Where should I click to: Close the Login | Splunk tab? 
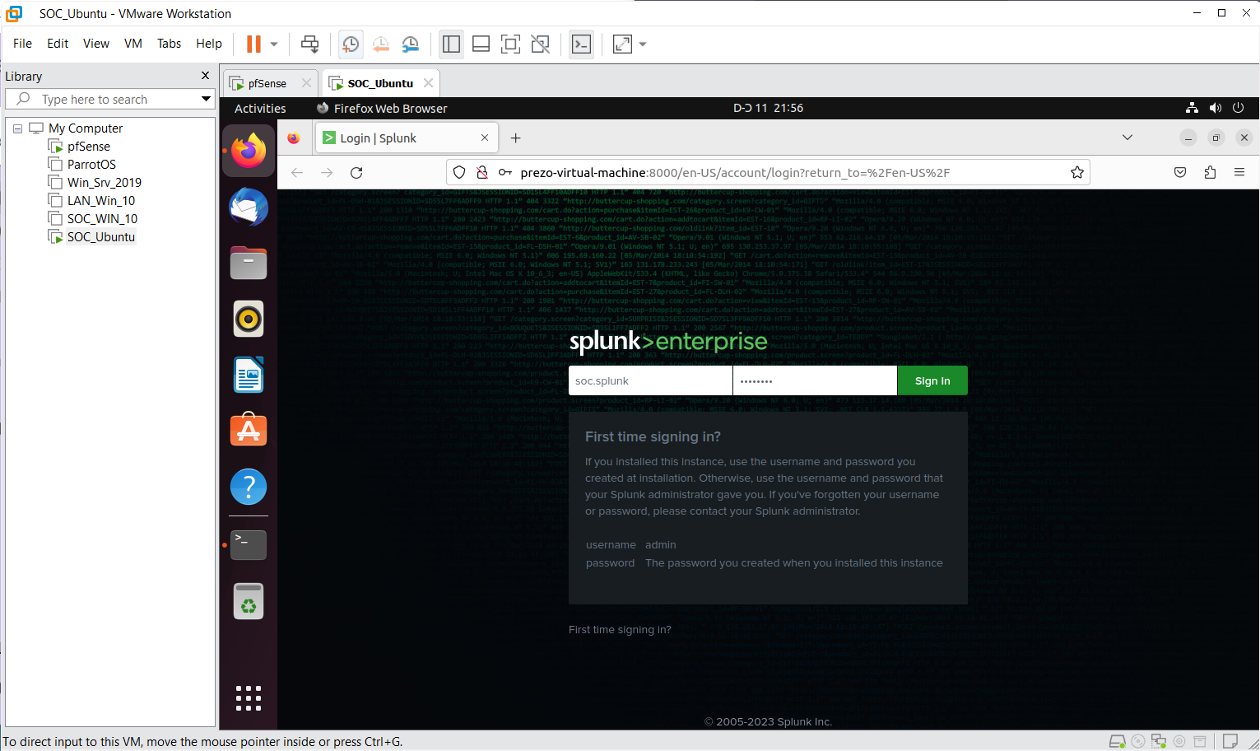485,138
